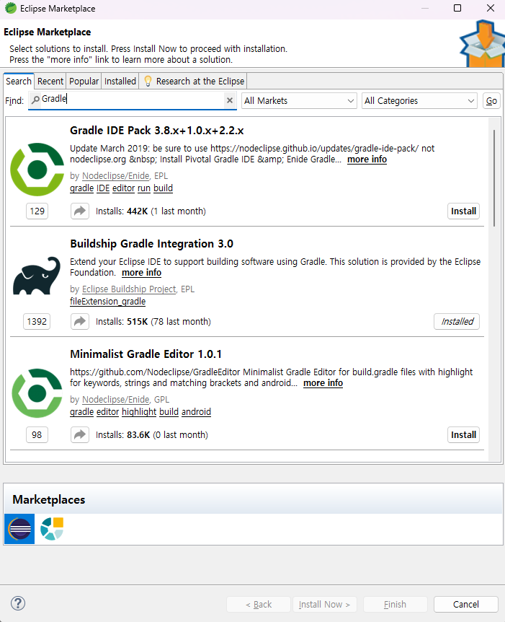Screen dimensions: 505x622
Task: Click the fileExtension_gradle tag
Action: click(108, 302)
